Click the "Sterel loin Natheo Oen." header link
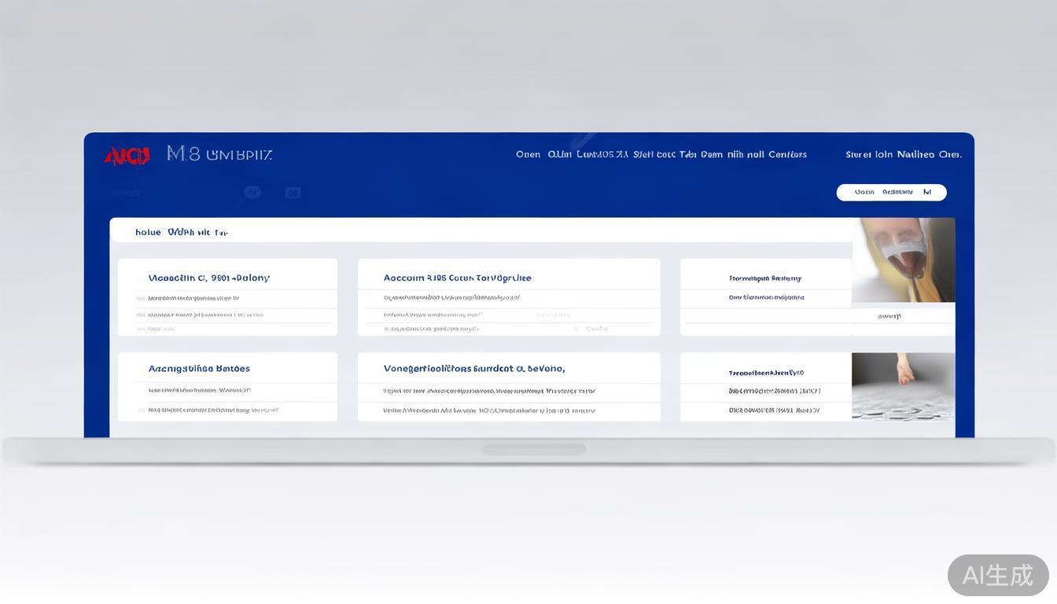This screenshot has width=1057, height=604. 903,155
